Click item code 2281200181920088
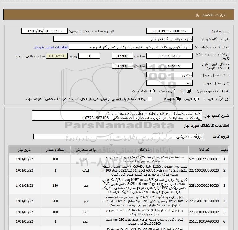 [x=204, y=201]
